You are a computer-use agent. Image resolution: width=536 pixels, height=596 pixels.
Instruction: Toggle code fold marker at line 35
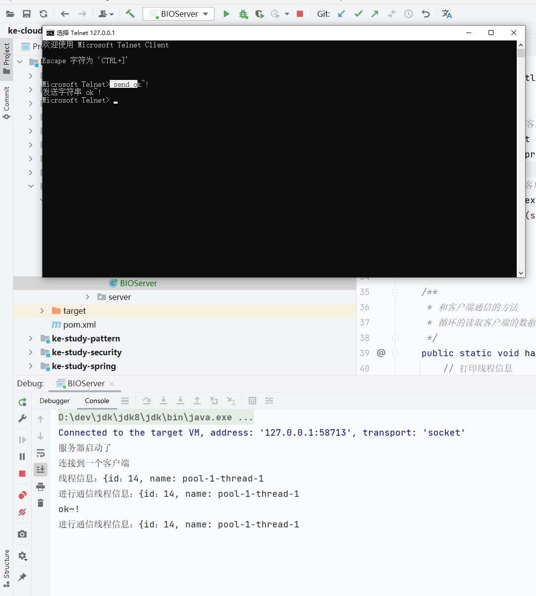[x=395, y=292]
